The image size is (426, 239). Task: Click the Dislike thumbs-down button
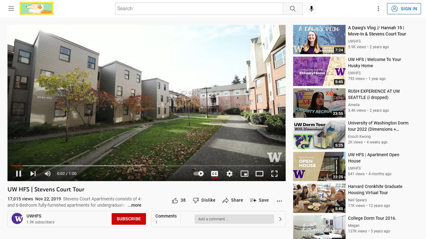[204, 200]
